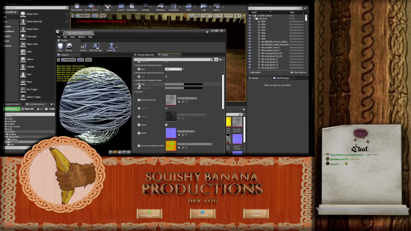Click the Build toolbar icon

pyautogui.click(x=188, y=7)
